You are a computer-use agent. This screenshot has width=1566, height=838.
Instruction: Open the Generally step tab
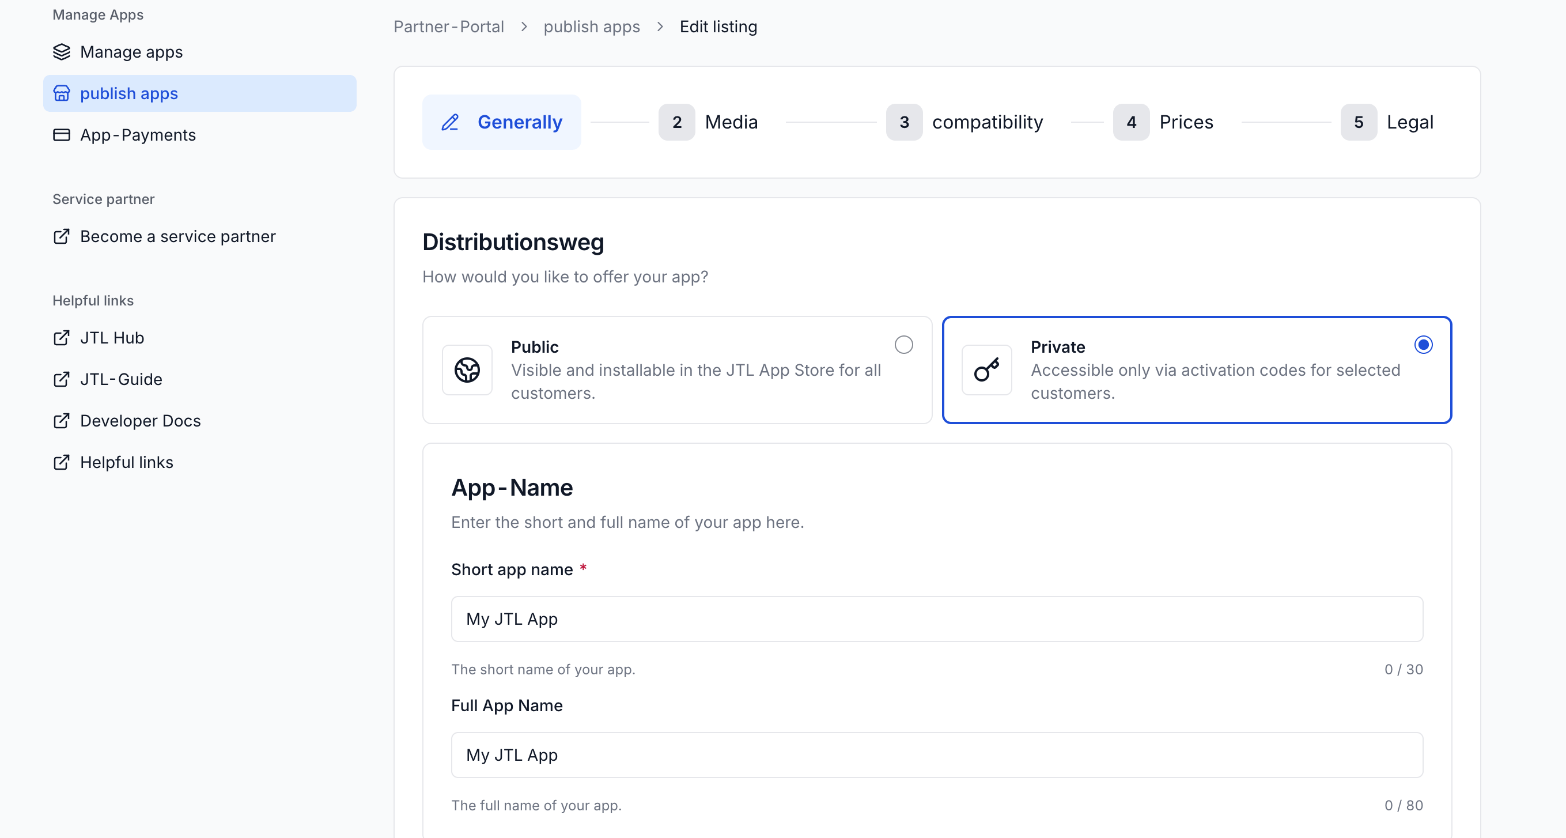[x=501, y=122]
